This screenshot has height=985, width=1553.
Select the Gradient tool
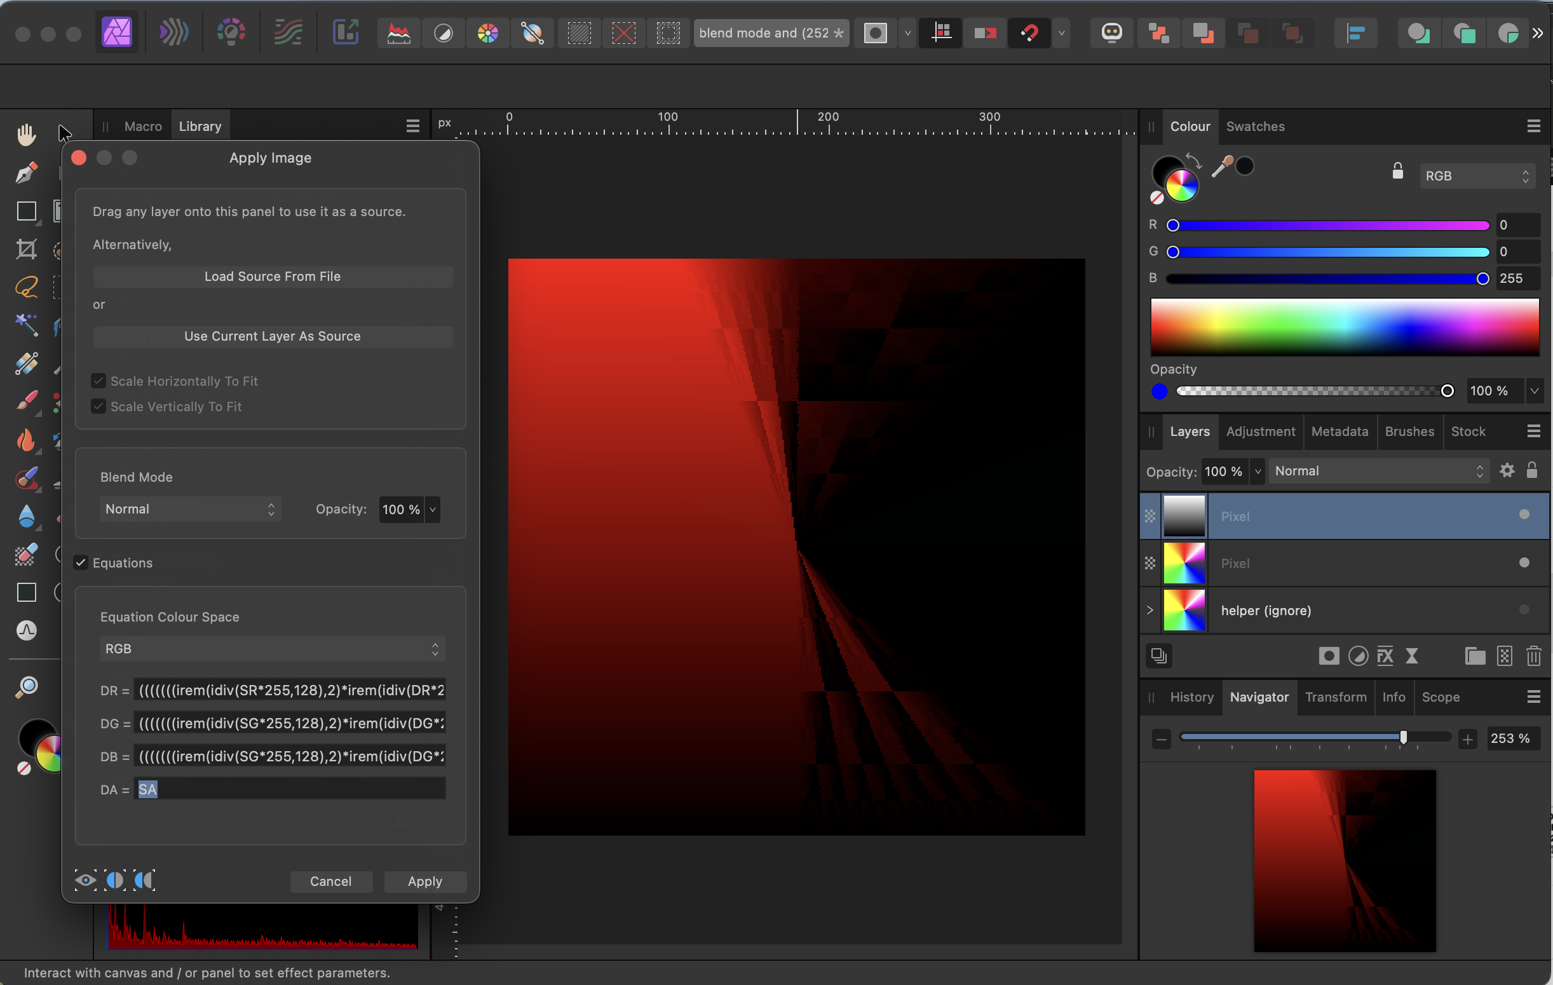(27, 363)
